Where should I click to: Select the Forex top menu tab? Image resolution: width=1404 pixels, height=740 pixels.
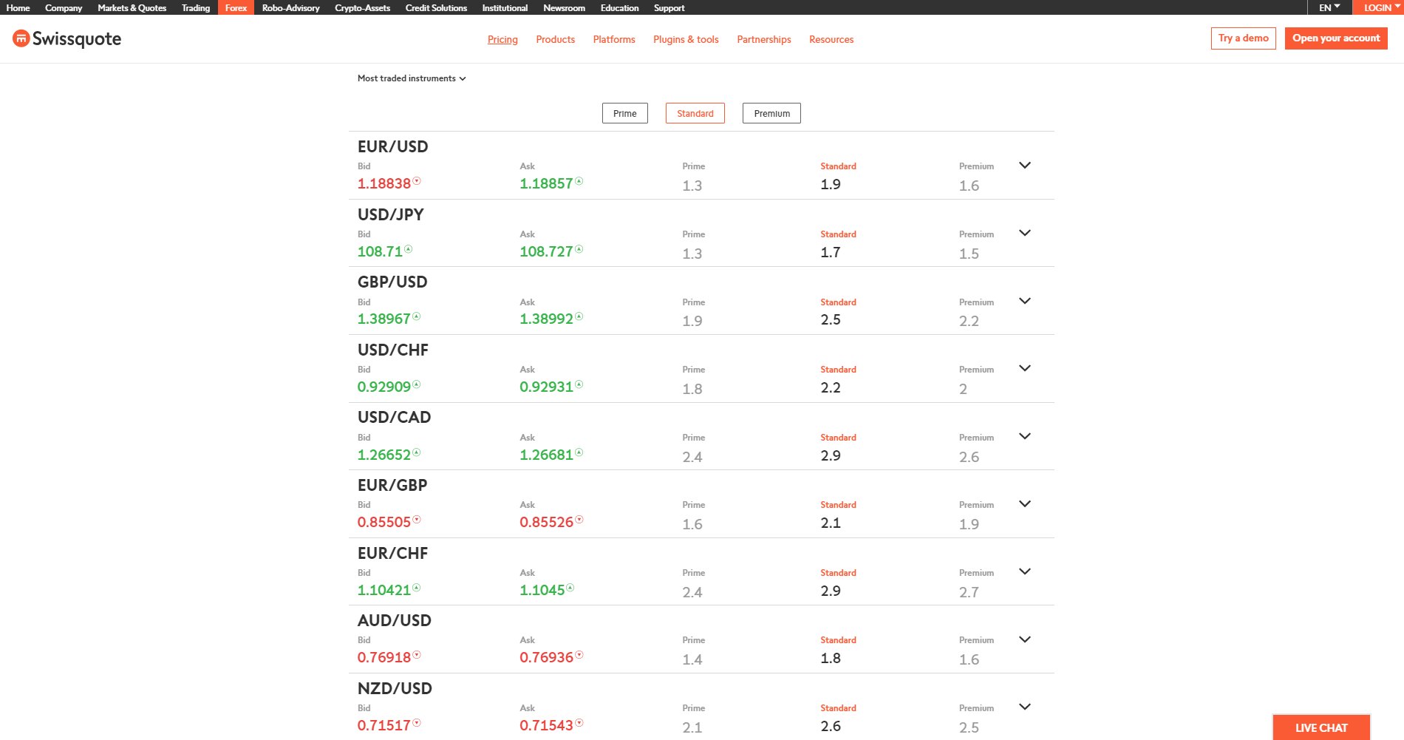(236, 7)
